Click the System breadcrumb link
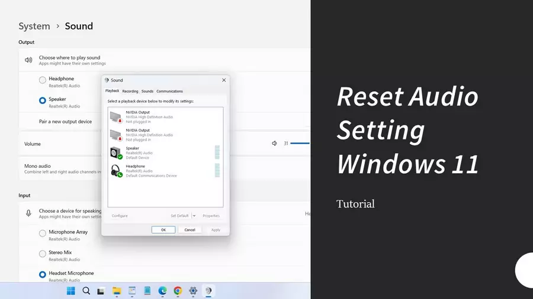This screenshot has width=533, height=299. point(34,26)
